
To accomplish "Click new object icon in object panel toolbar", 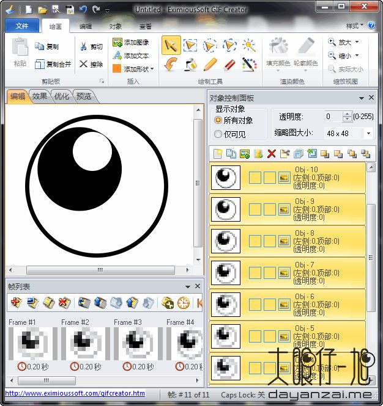I will (x=218, y=154).
